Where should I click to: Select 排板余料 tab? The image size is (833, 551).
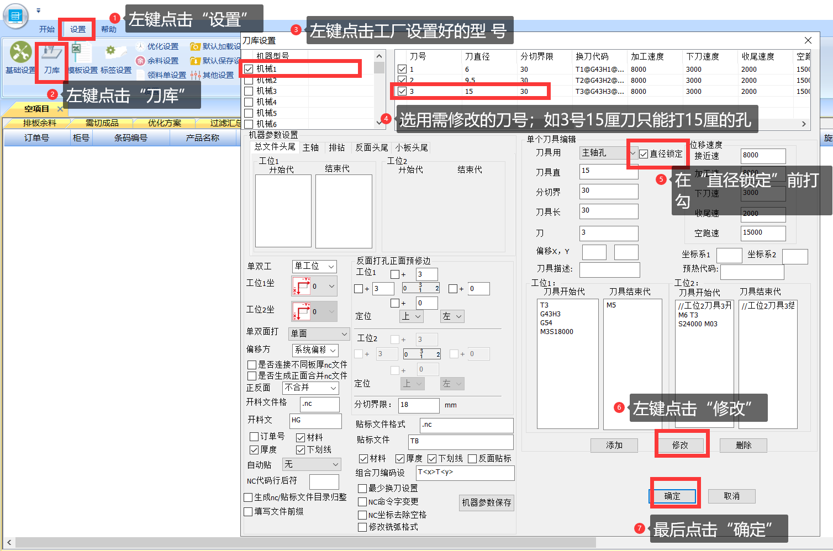(39, 123)
